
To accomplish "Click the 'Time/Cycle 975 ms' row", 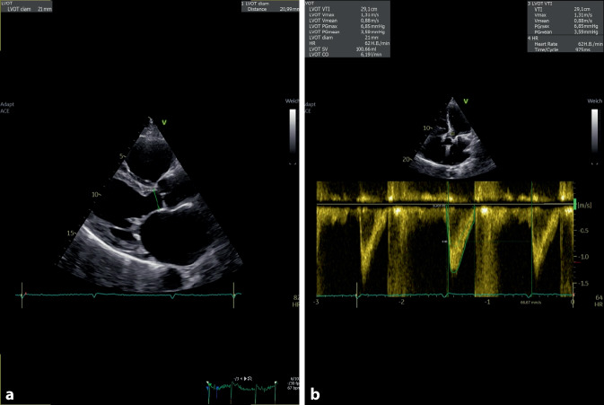I will click(562, 49).
